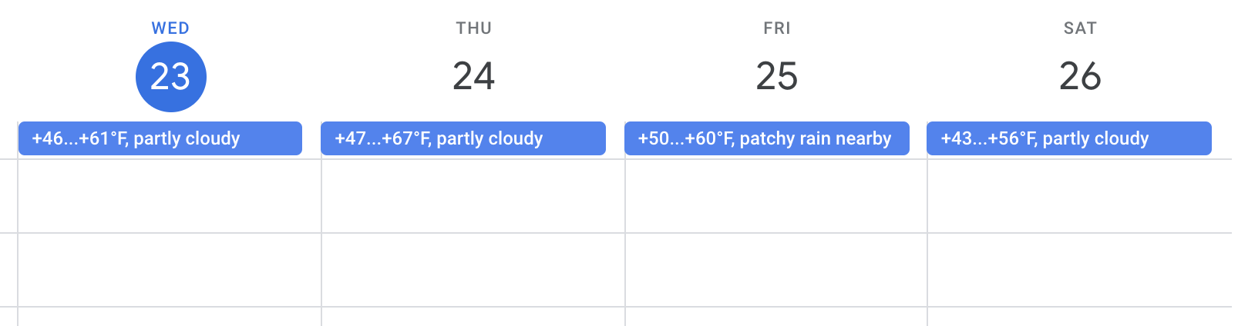Open Thursday's +47...+67°F partly cloudy event

tap(463, 138)
